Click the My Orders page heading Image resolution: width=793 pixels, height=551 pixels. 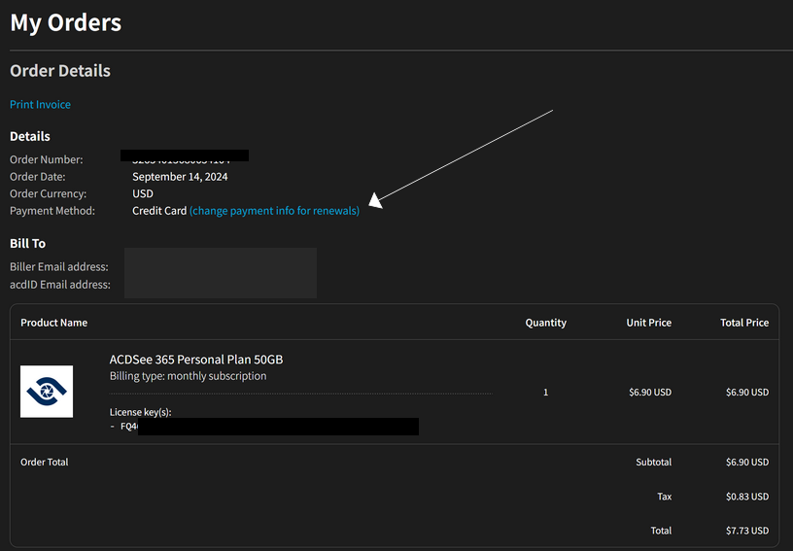66,22
